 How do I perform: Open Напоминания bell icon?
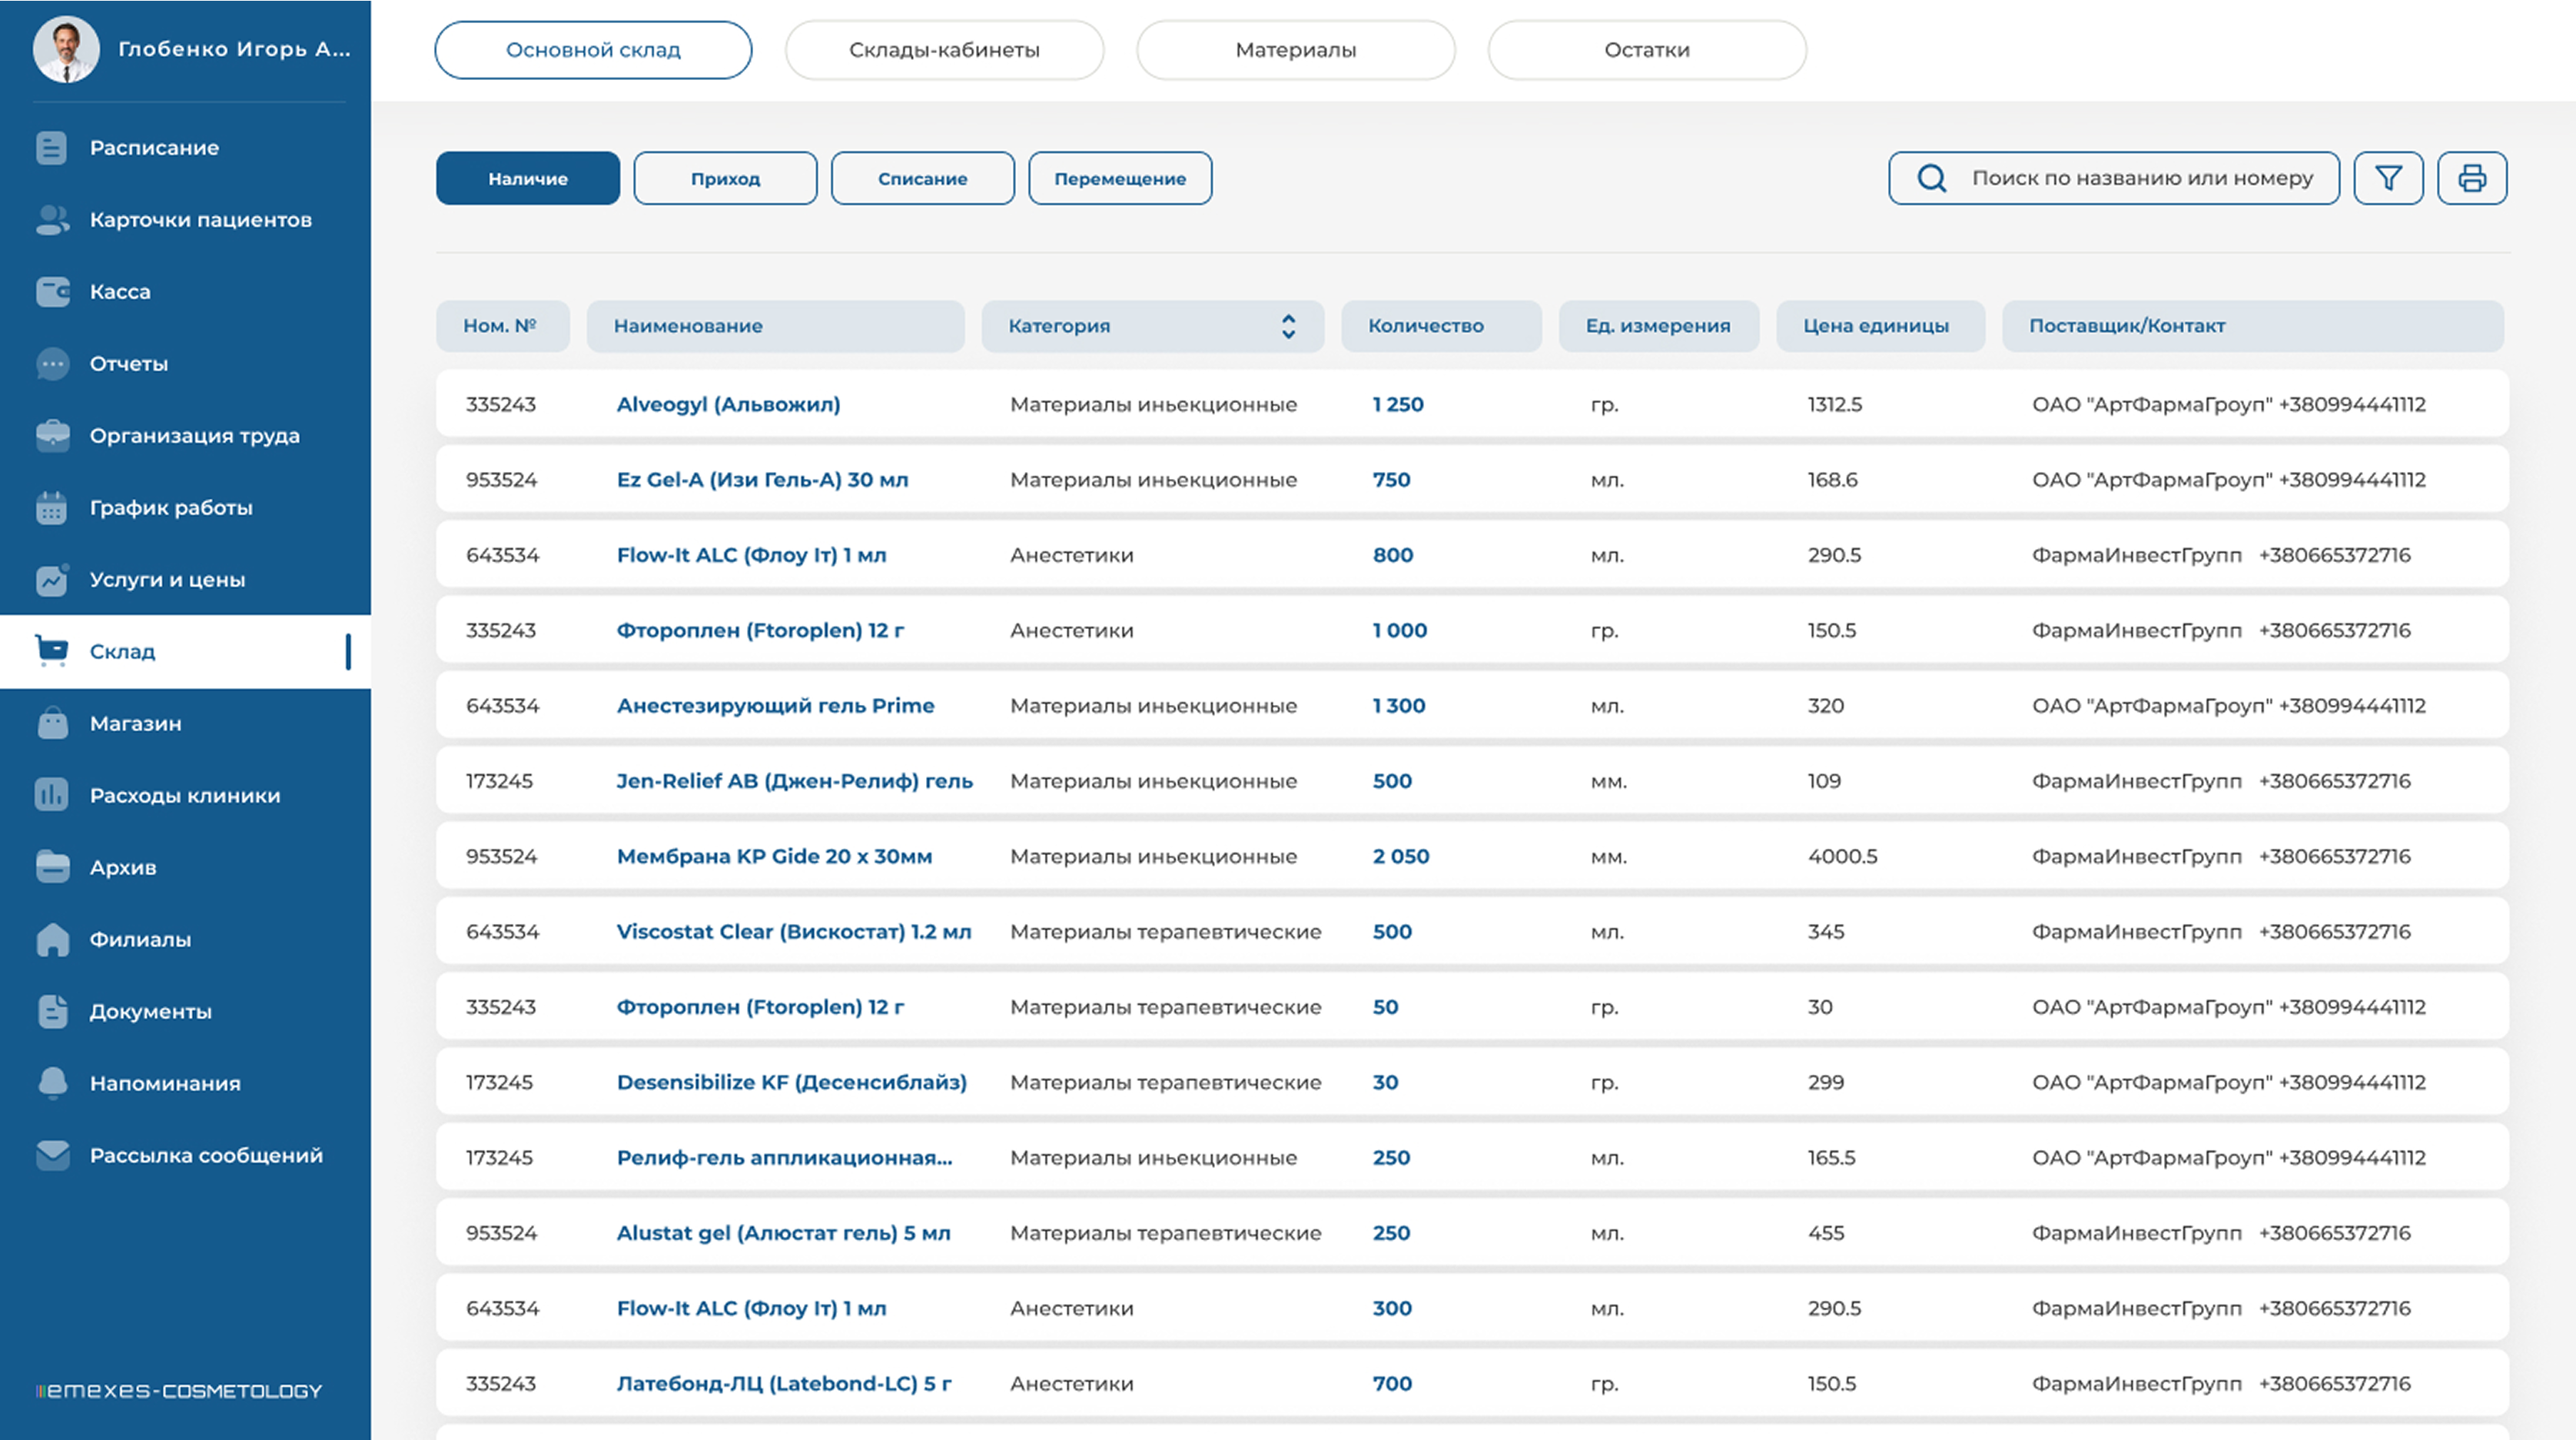click(52, 1082)
